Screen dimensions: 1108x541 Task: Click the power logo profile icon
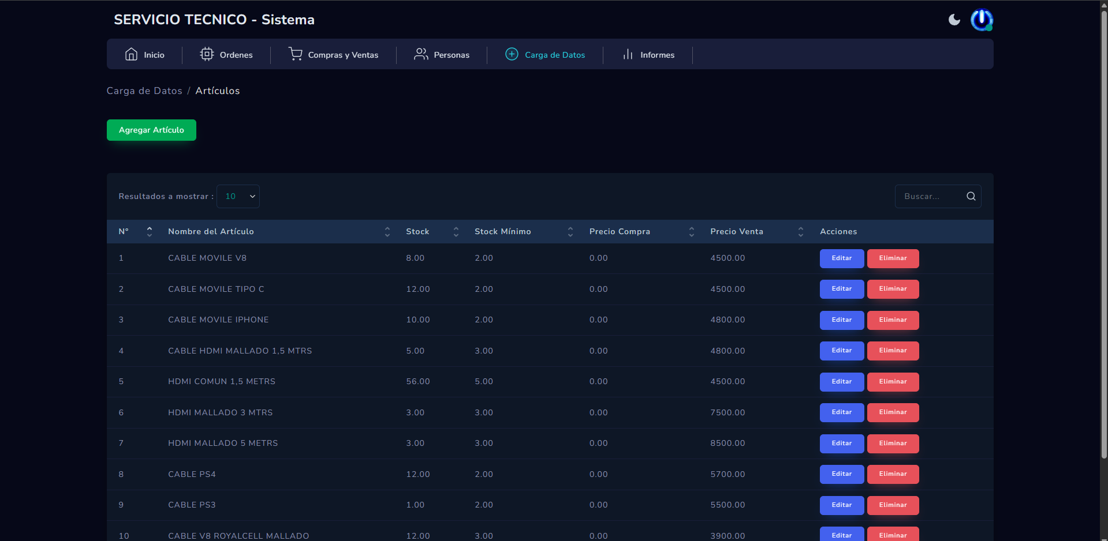coord(981,20)
